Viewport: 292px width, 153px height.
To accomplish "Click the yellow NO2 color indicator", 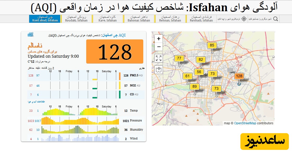I will 120,85.
